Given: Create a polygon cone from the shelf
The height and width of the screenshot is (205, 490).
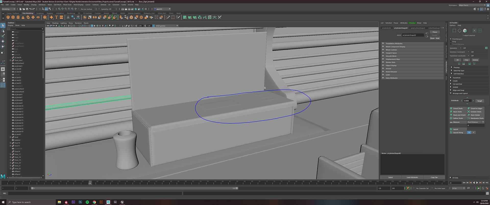Looking at the screenshot, I should [23, 17].
